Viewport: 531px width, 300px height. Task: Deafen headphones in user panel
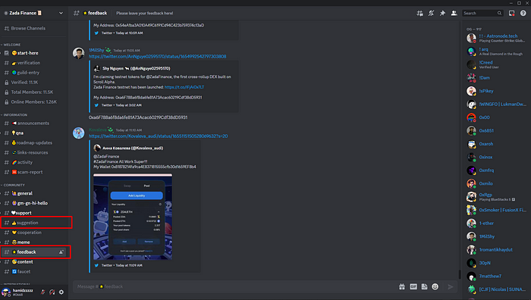pyautogui.click(x=52, y=292)
